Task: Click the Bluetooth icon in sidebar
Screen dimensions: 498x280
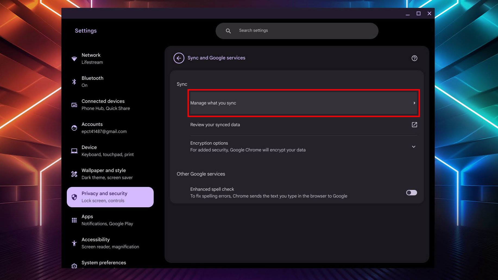Action: (x=74, y=82)
